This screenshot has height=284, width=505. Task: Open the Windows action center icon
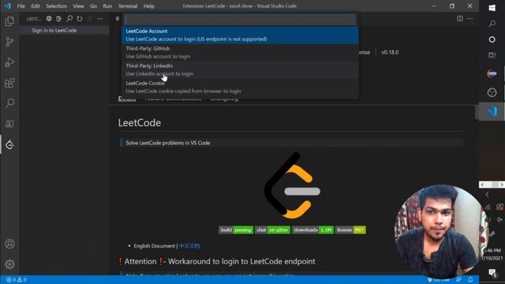[x=492, y=273]
